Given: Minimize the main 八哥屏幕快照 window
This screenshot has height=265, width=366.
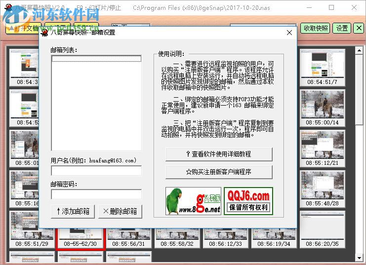Looking at the screenshot, I should pyautogui.click(x=309, y=8).
